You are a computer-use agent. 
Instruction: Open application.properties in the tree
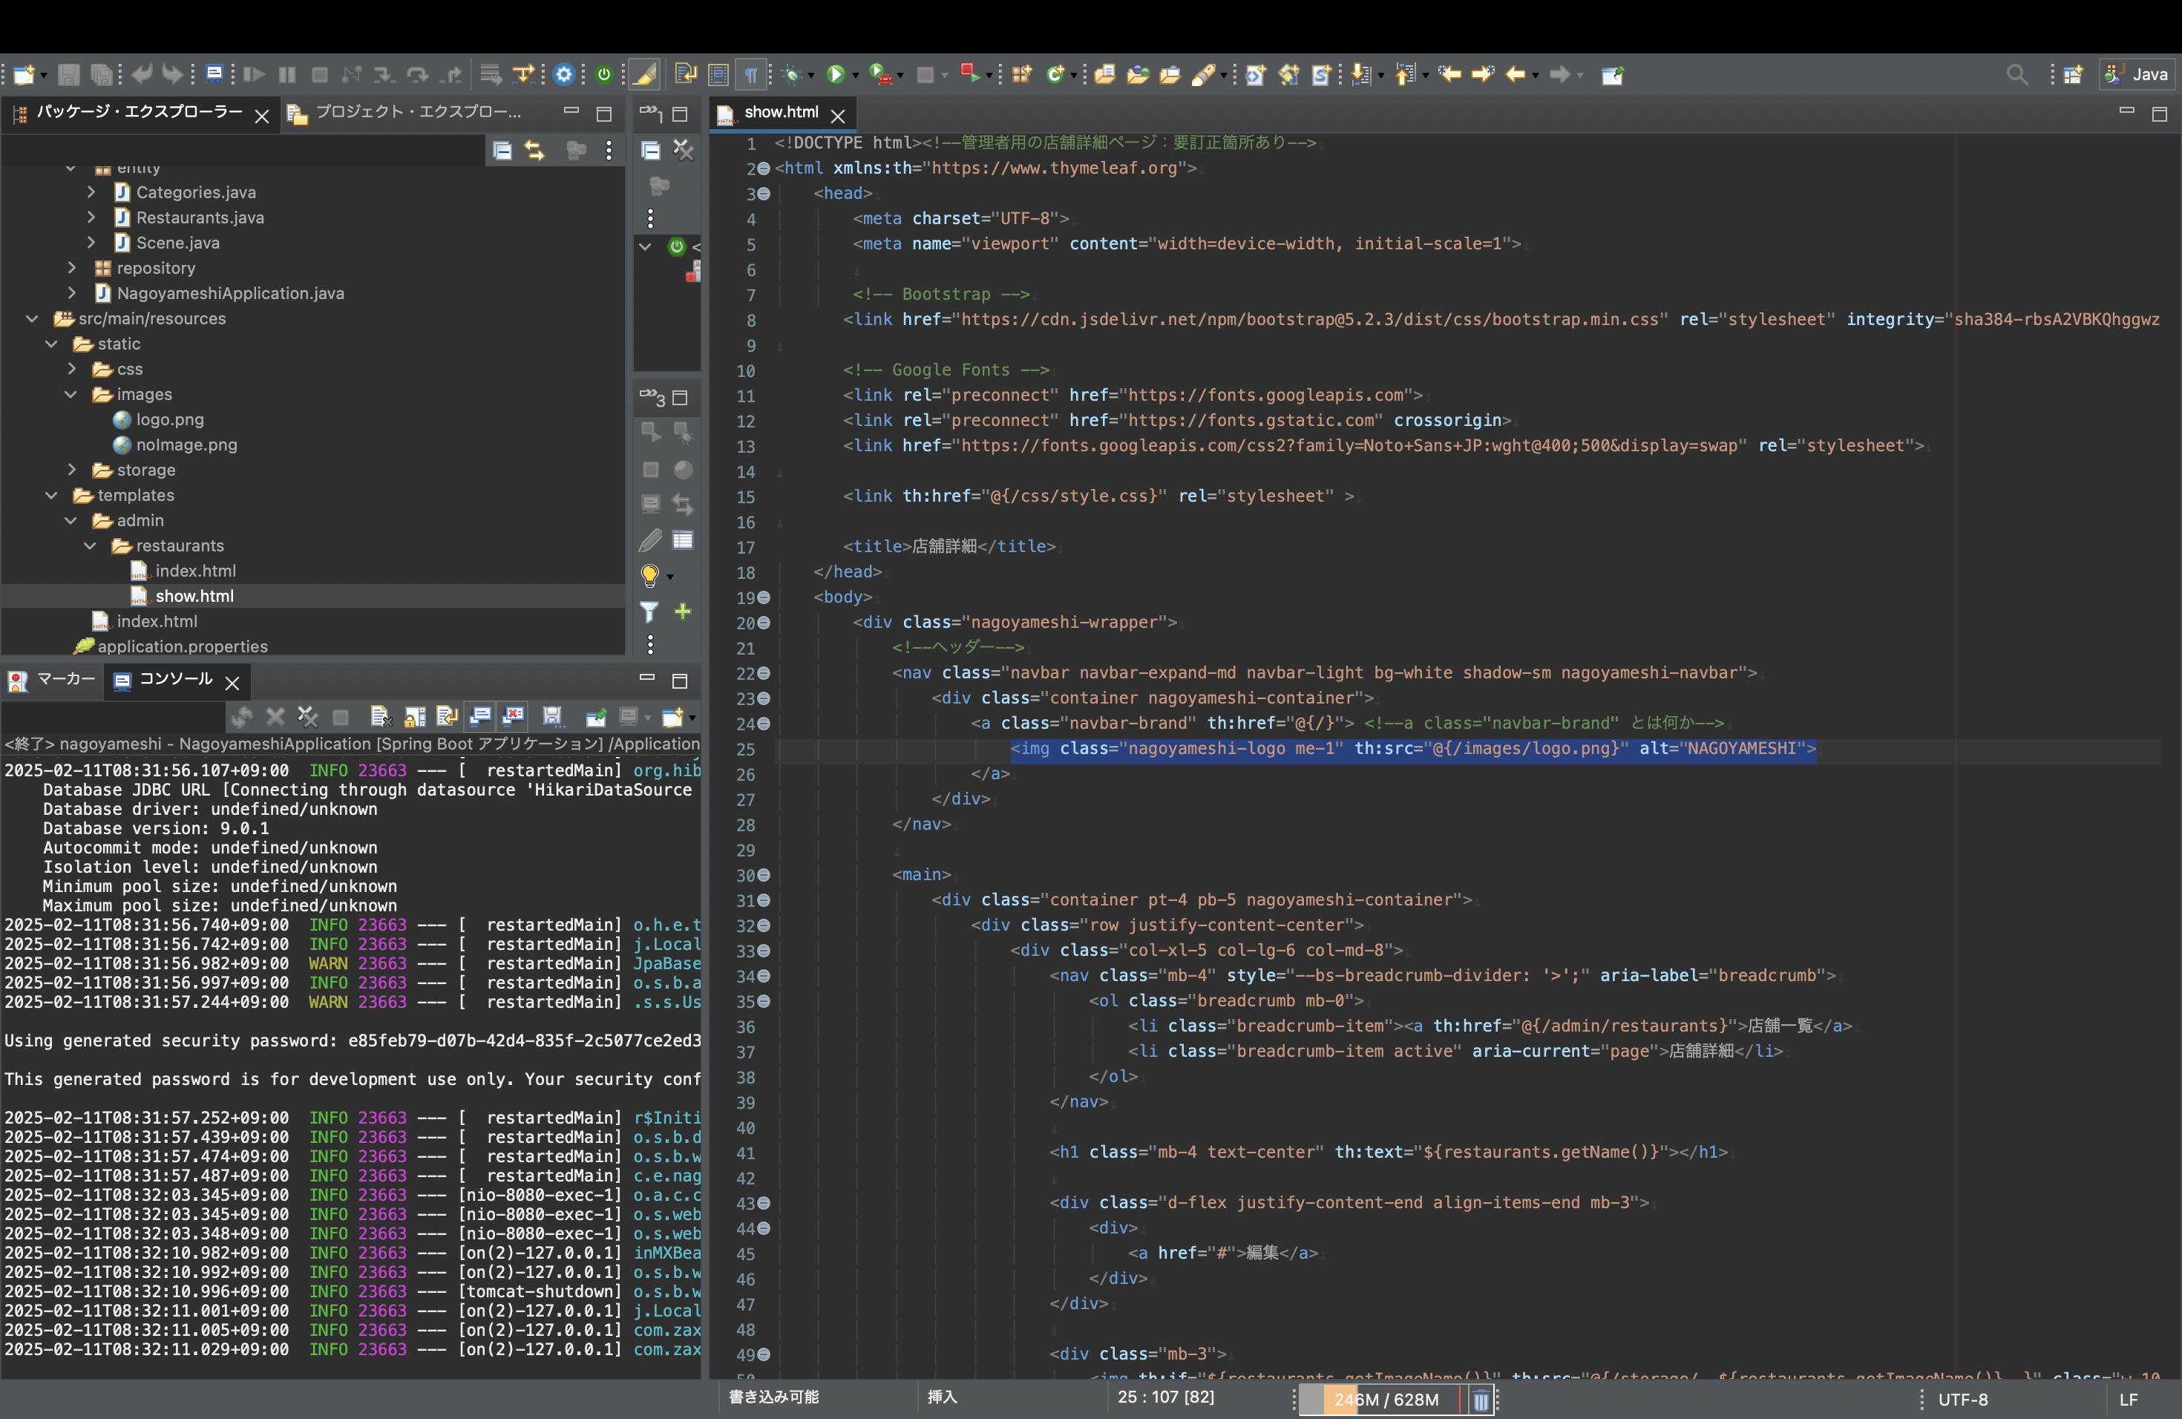click(x=183, y=646)
